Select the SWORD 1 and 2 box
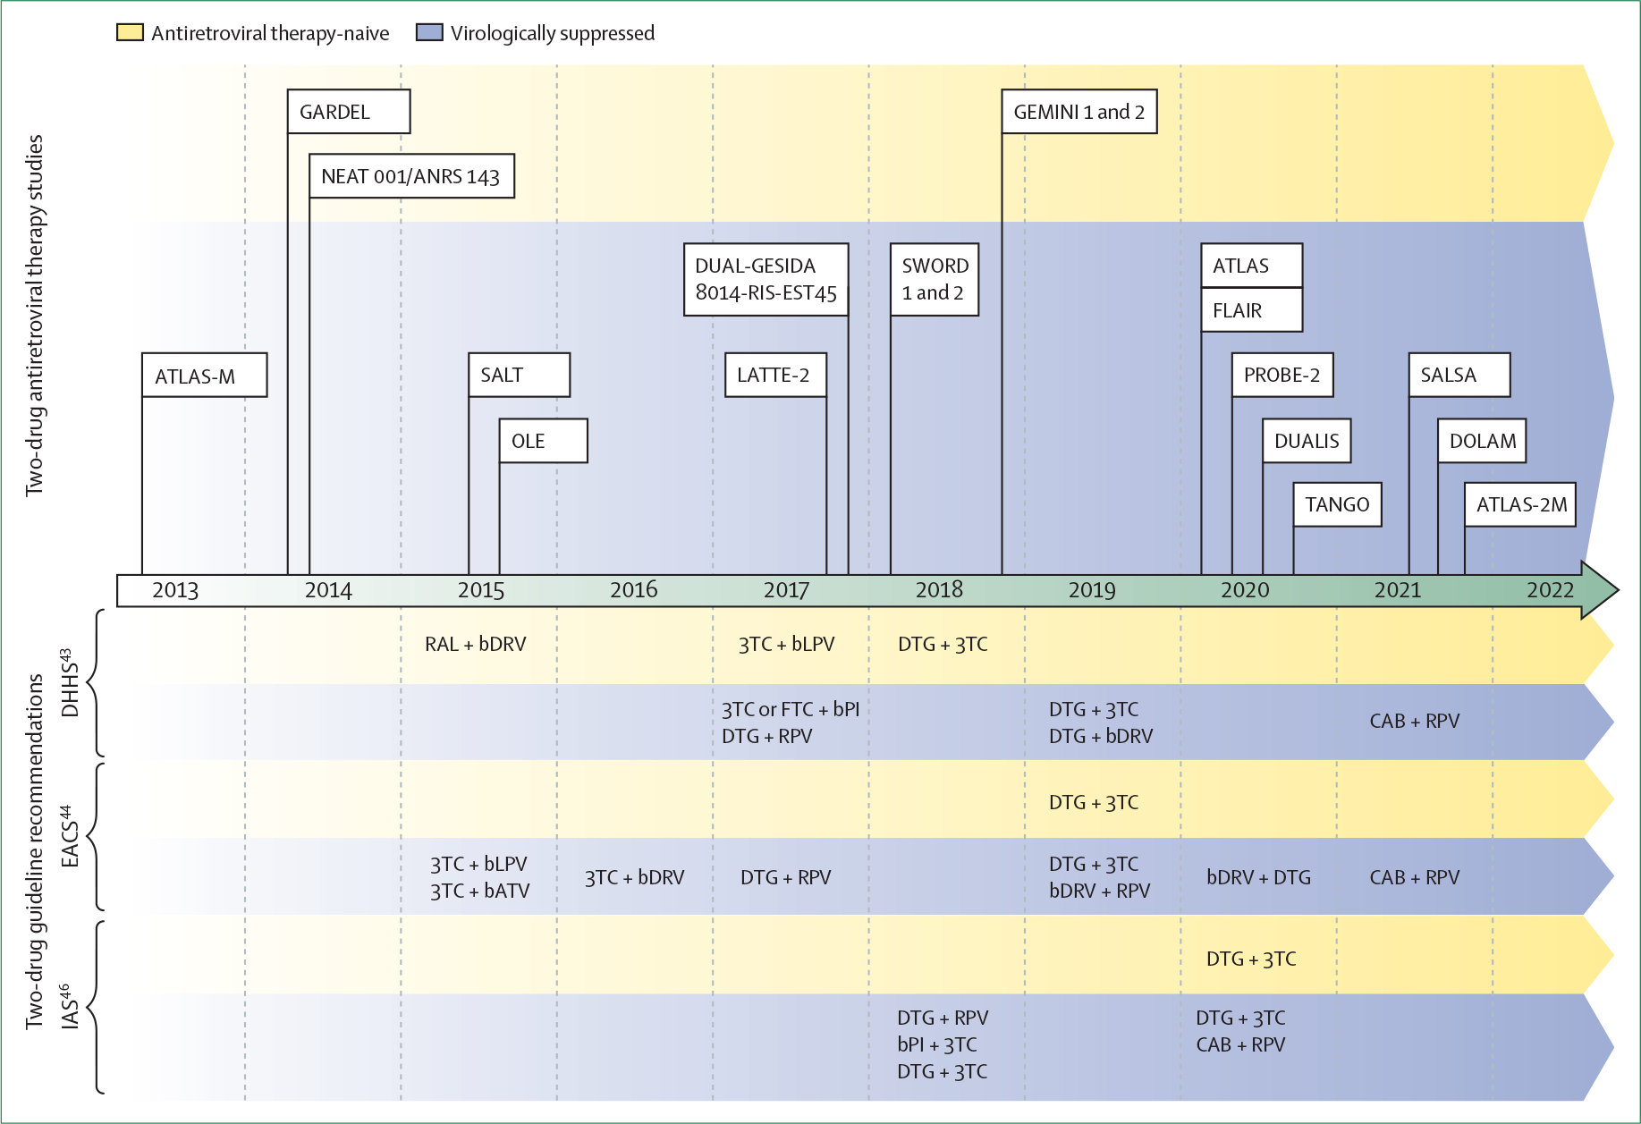Viewport: 1641px width, 1124px height. pyautogui.click(x=935, y=279)
